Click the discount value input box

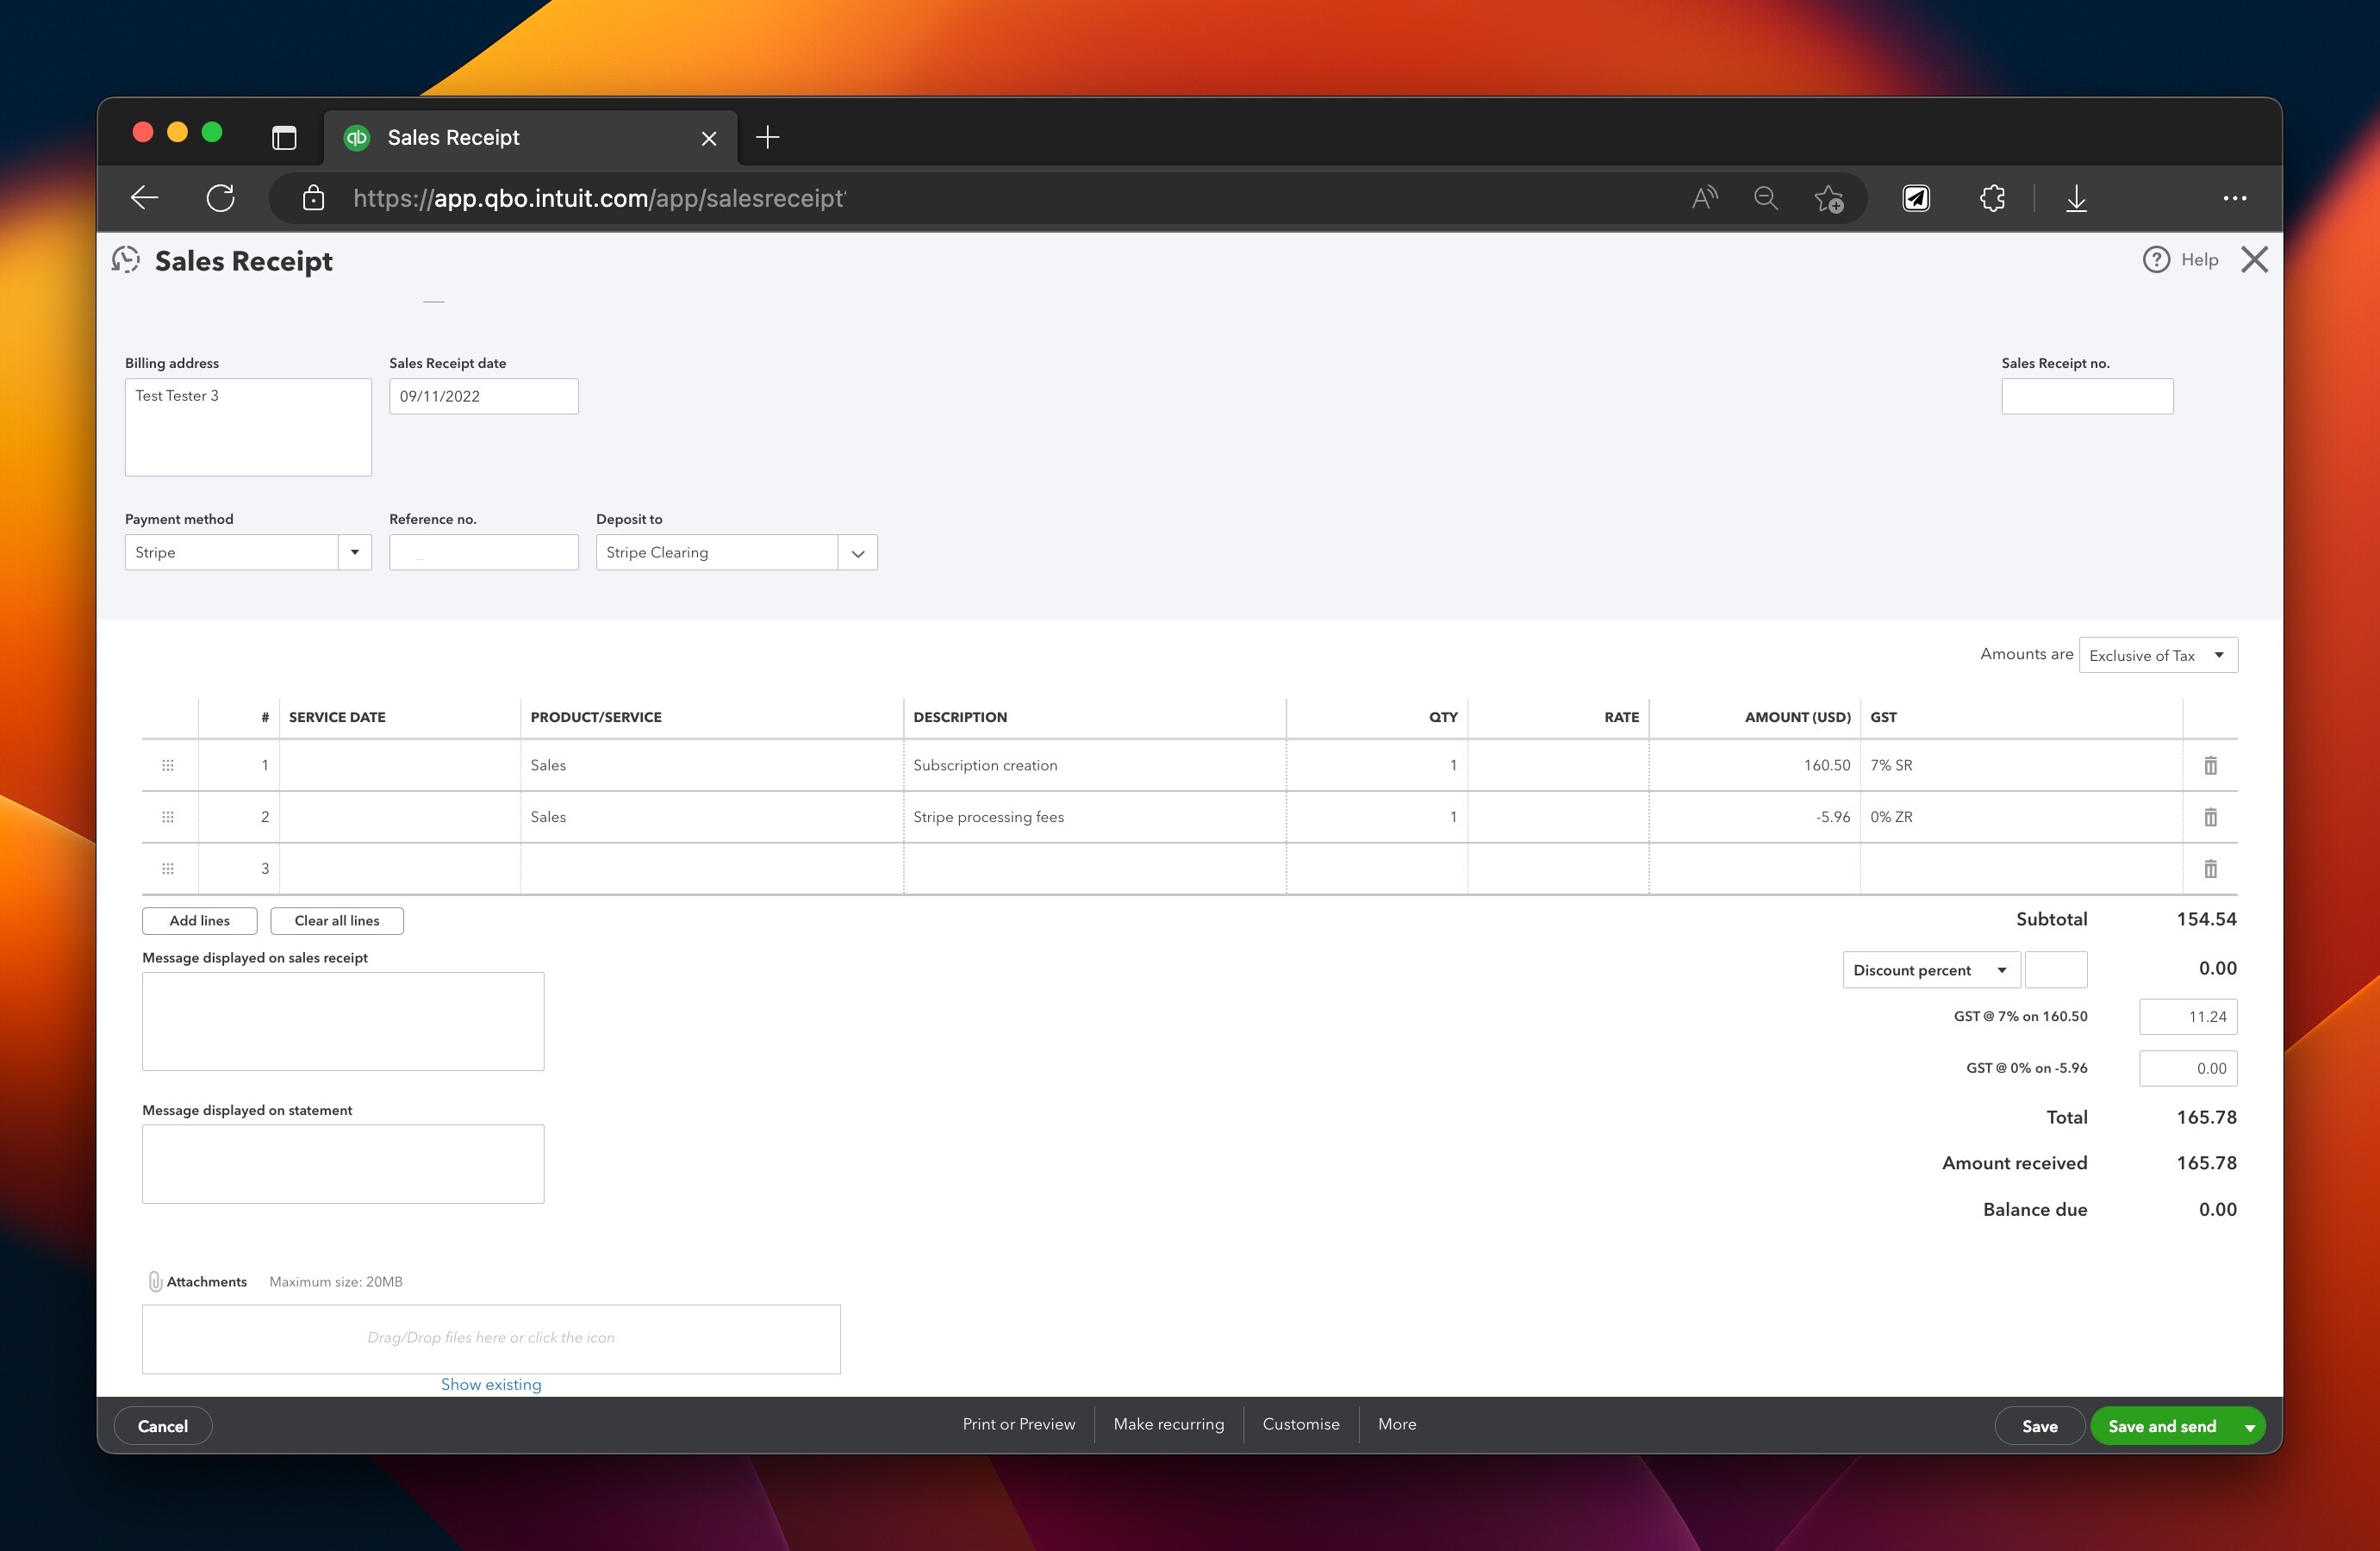coord(2056,970)
